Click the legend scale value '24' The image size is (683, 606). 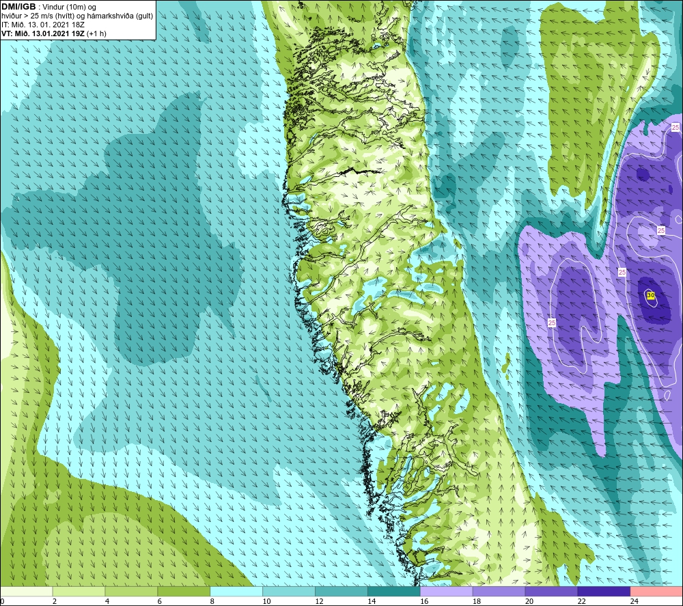(x=635, y=601)
